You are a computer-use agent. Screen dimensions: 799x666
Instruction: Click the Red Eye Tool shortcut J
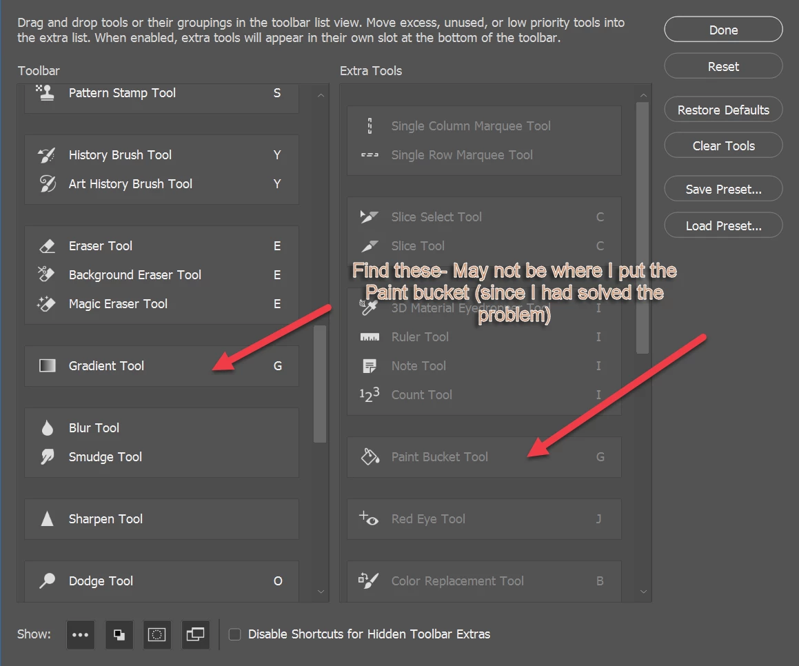click(599, 519)
